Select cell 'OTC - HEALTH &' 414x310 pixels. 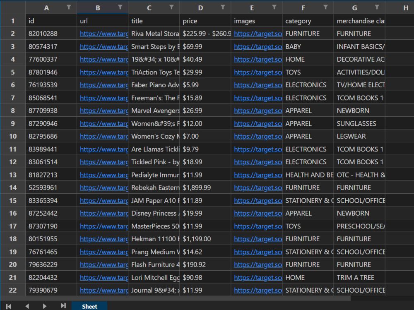point(359,175)
